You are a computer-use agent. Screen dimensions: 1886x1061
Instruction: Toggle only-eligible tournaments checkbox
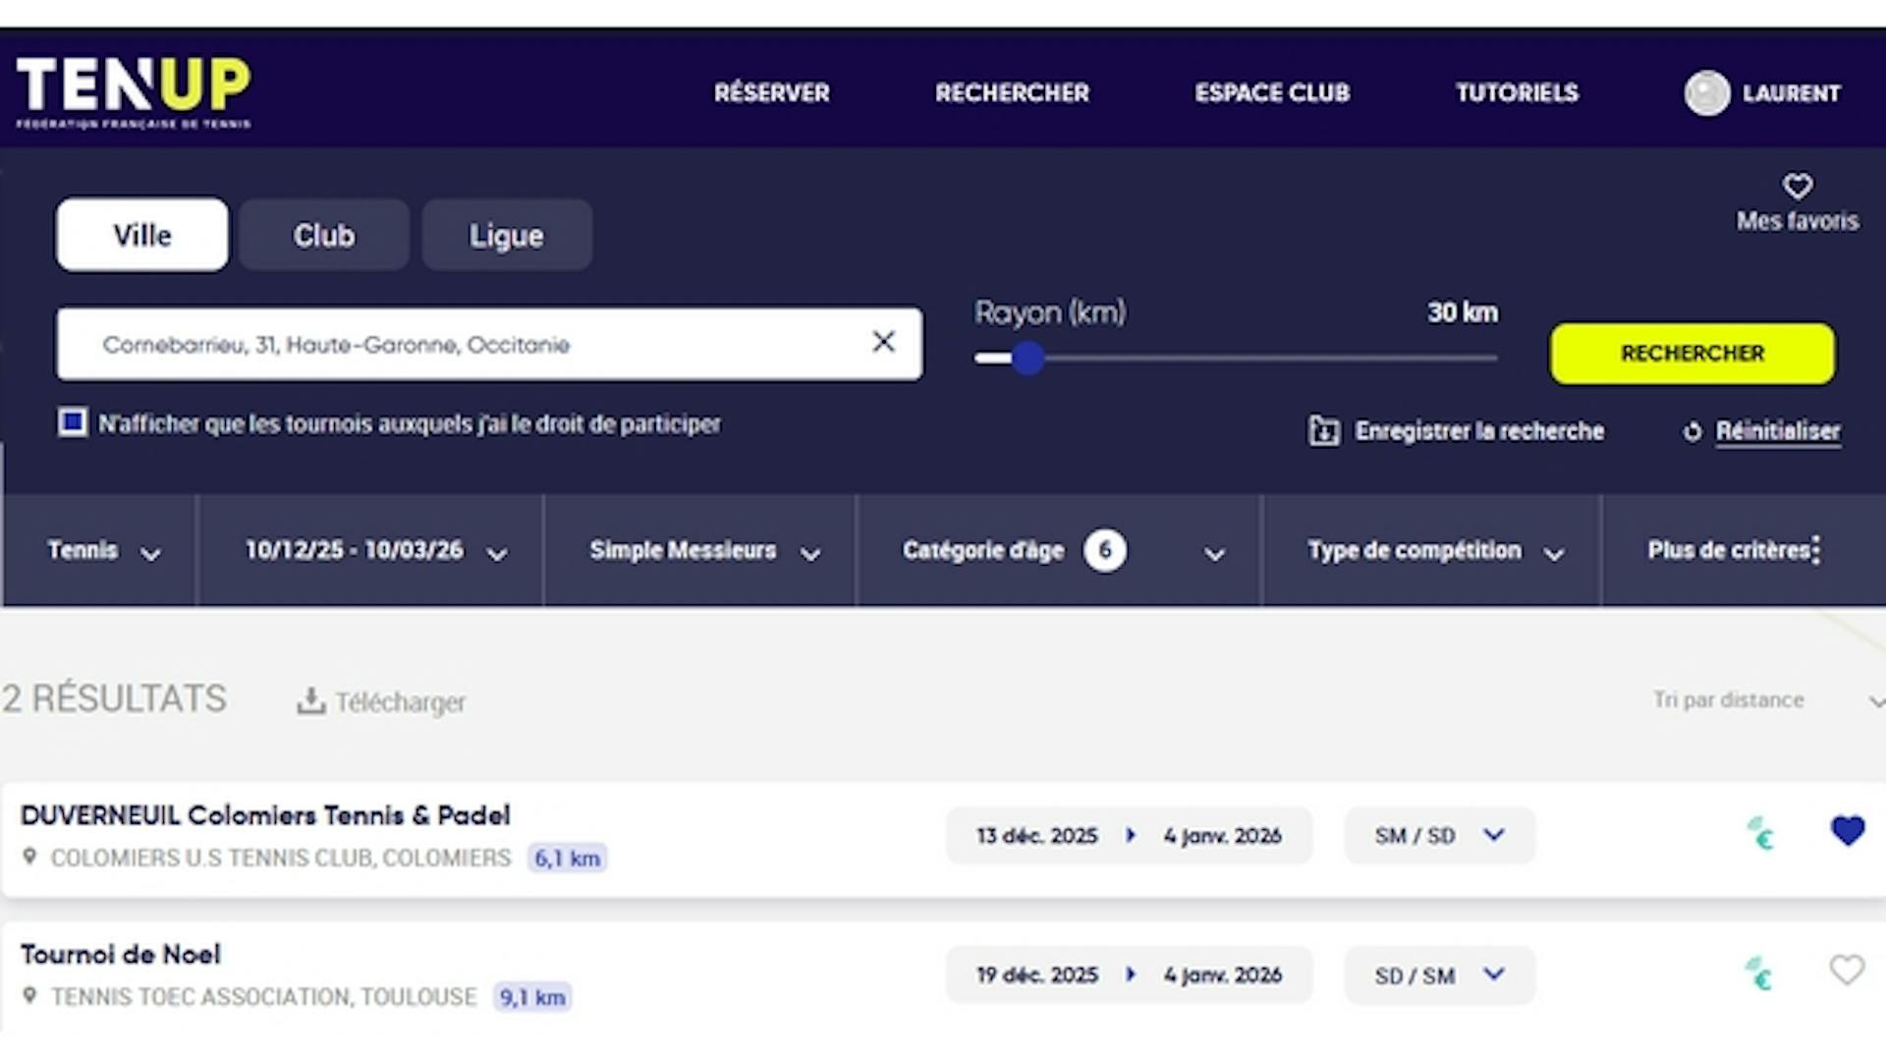coord(72,422)
